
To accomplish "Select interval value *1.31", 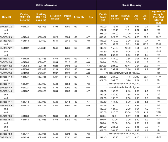I will coord(128,30).
